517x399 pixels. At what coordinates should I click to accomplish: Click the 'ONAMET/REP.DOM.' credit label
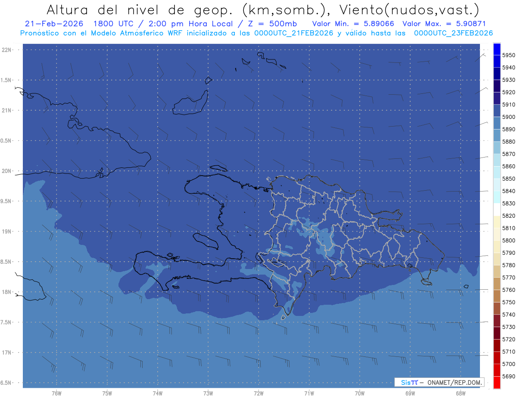pos(454,382)
